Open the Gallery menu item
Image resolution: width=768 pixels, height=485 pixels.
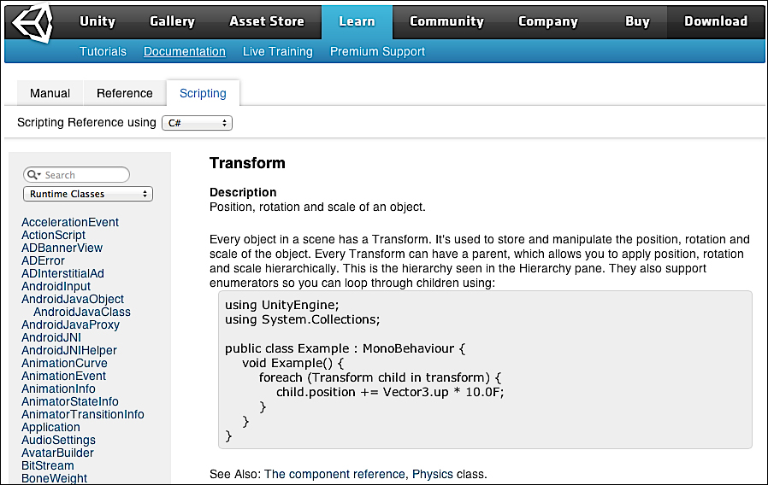[173, 21]
